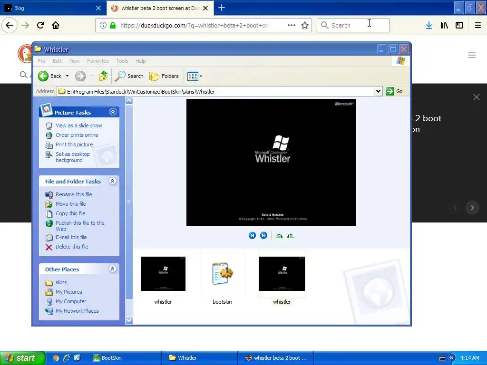The width and height of the screenshot is (487, 365).
Task: Click the red X Delete this file icon
Action: tap(49, 247)
